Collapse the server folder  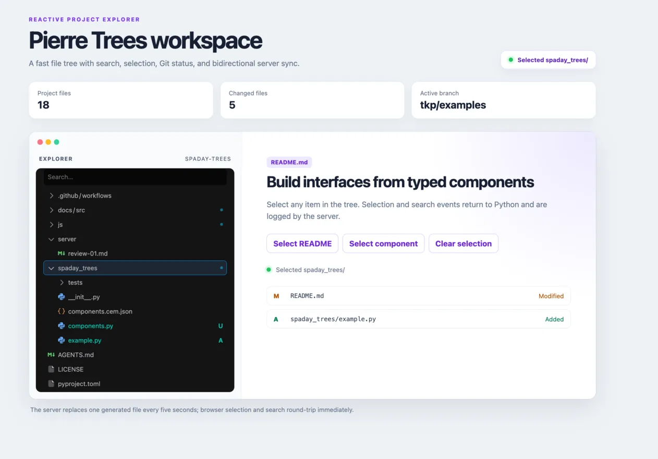tap(51, 239)
